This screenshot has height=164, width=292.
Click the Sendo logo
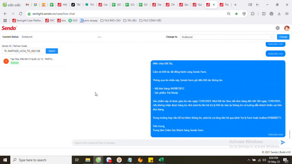(x=9, y=28)
